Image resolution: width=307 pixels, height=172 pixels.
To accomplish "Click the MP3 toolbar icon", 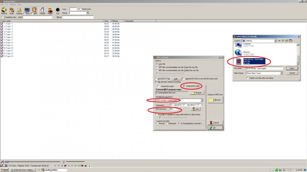I will pos(35,11).
